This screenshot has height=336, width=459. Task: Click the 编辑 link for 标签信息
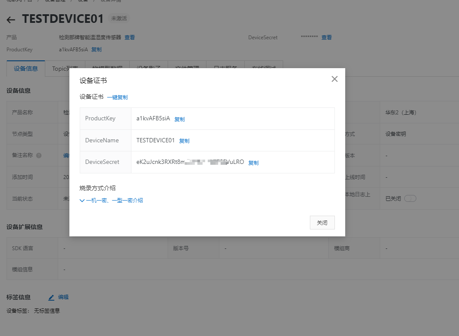click(63, 297)
